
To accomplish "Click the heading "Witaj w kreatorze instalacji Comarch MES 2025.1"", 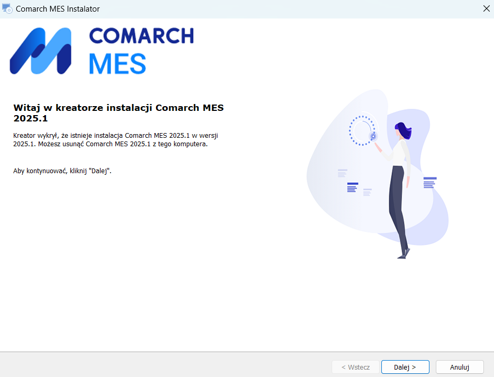I will [x=118, y=113].
